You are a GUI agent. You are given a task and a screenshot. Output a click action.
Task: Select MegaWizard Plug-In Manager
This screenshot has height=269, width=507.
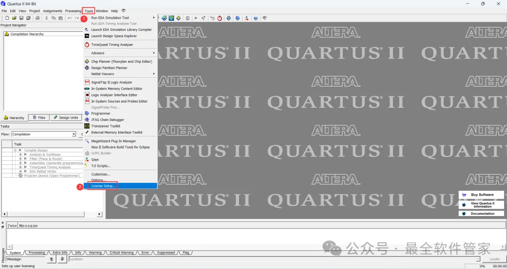pos(120,141)
